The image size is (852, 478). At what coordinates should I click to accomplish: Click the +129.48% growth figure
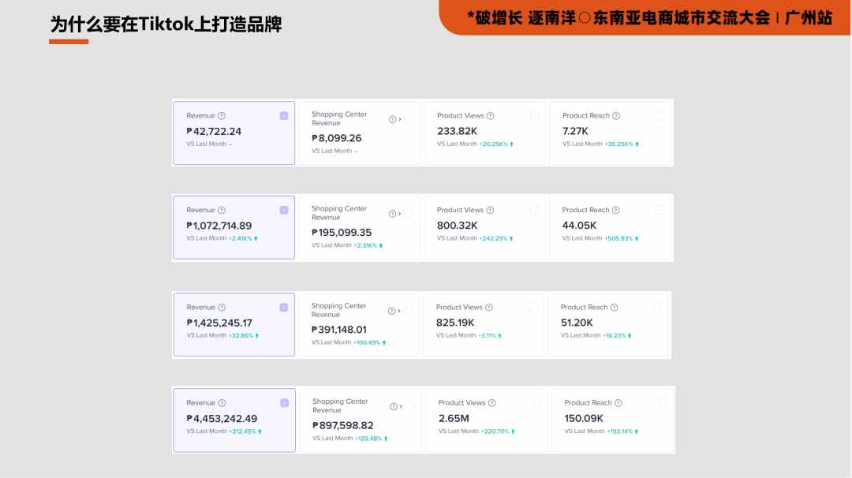coord(368,439)
